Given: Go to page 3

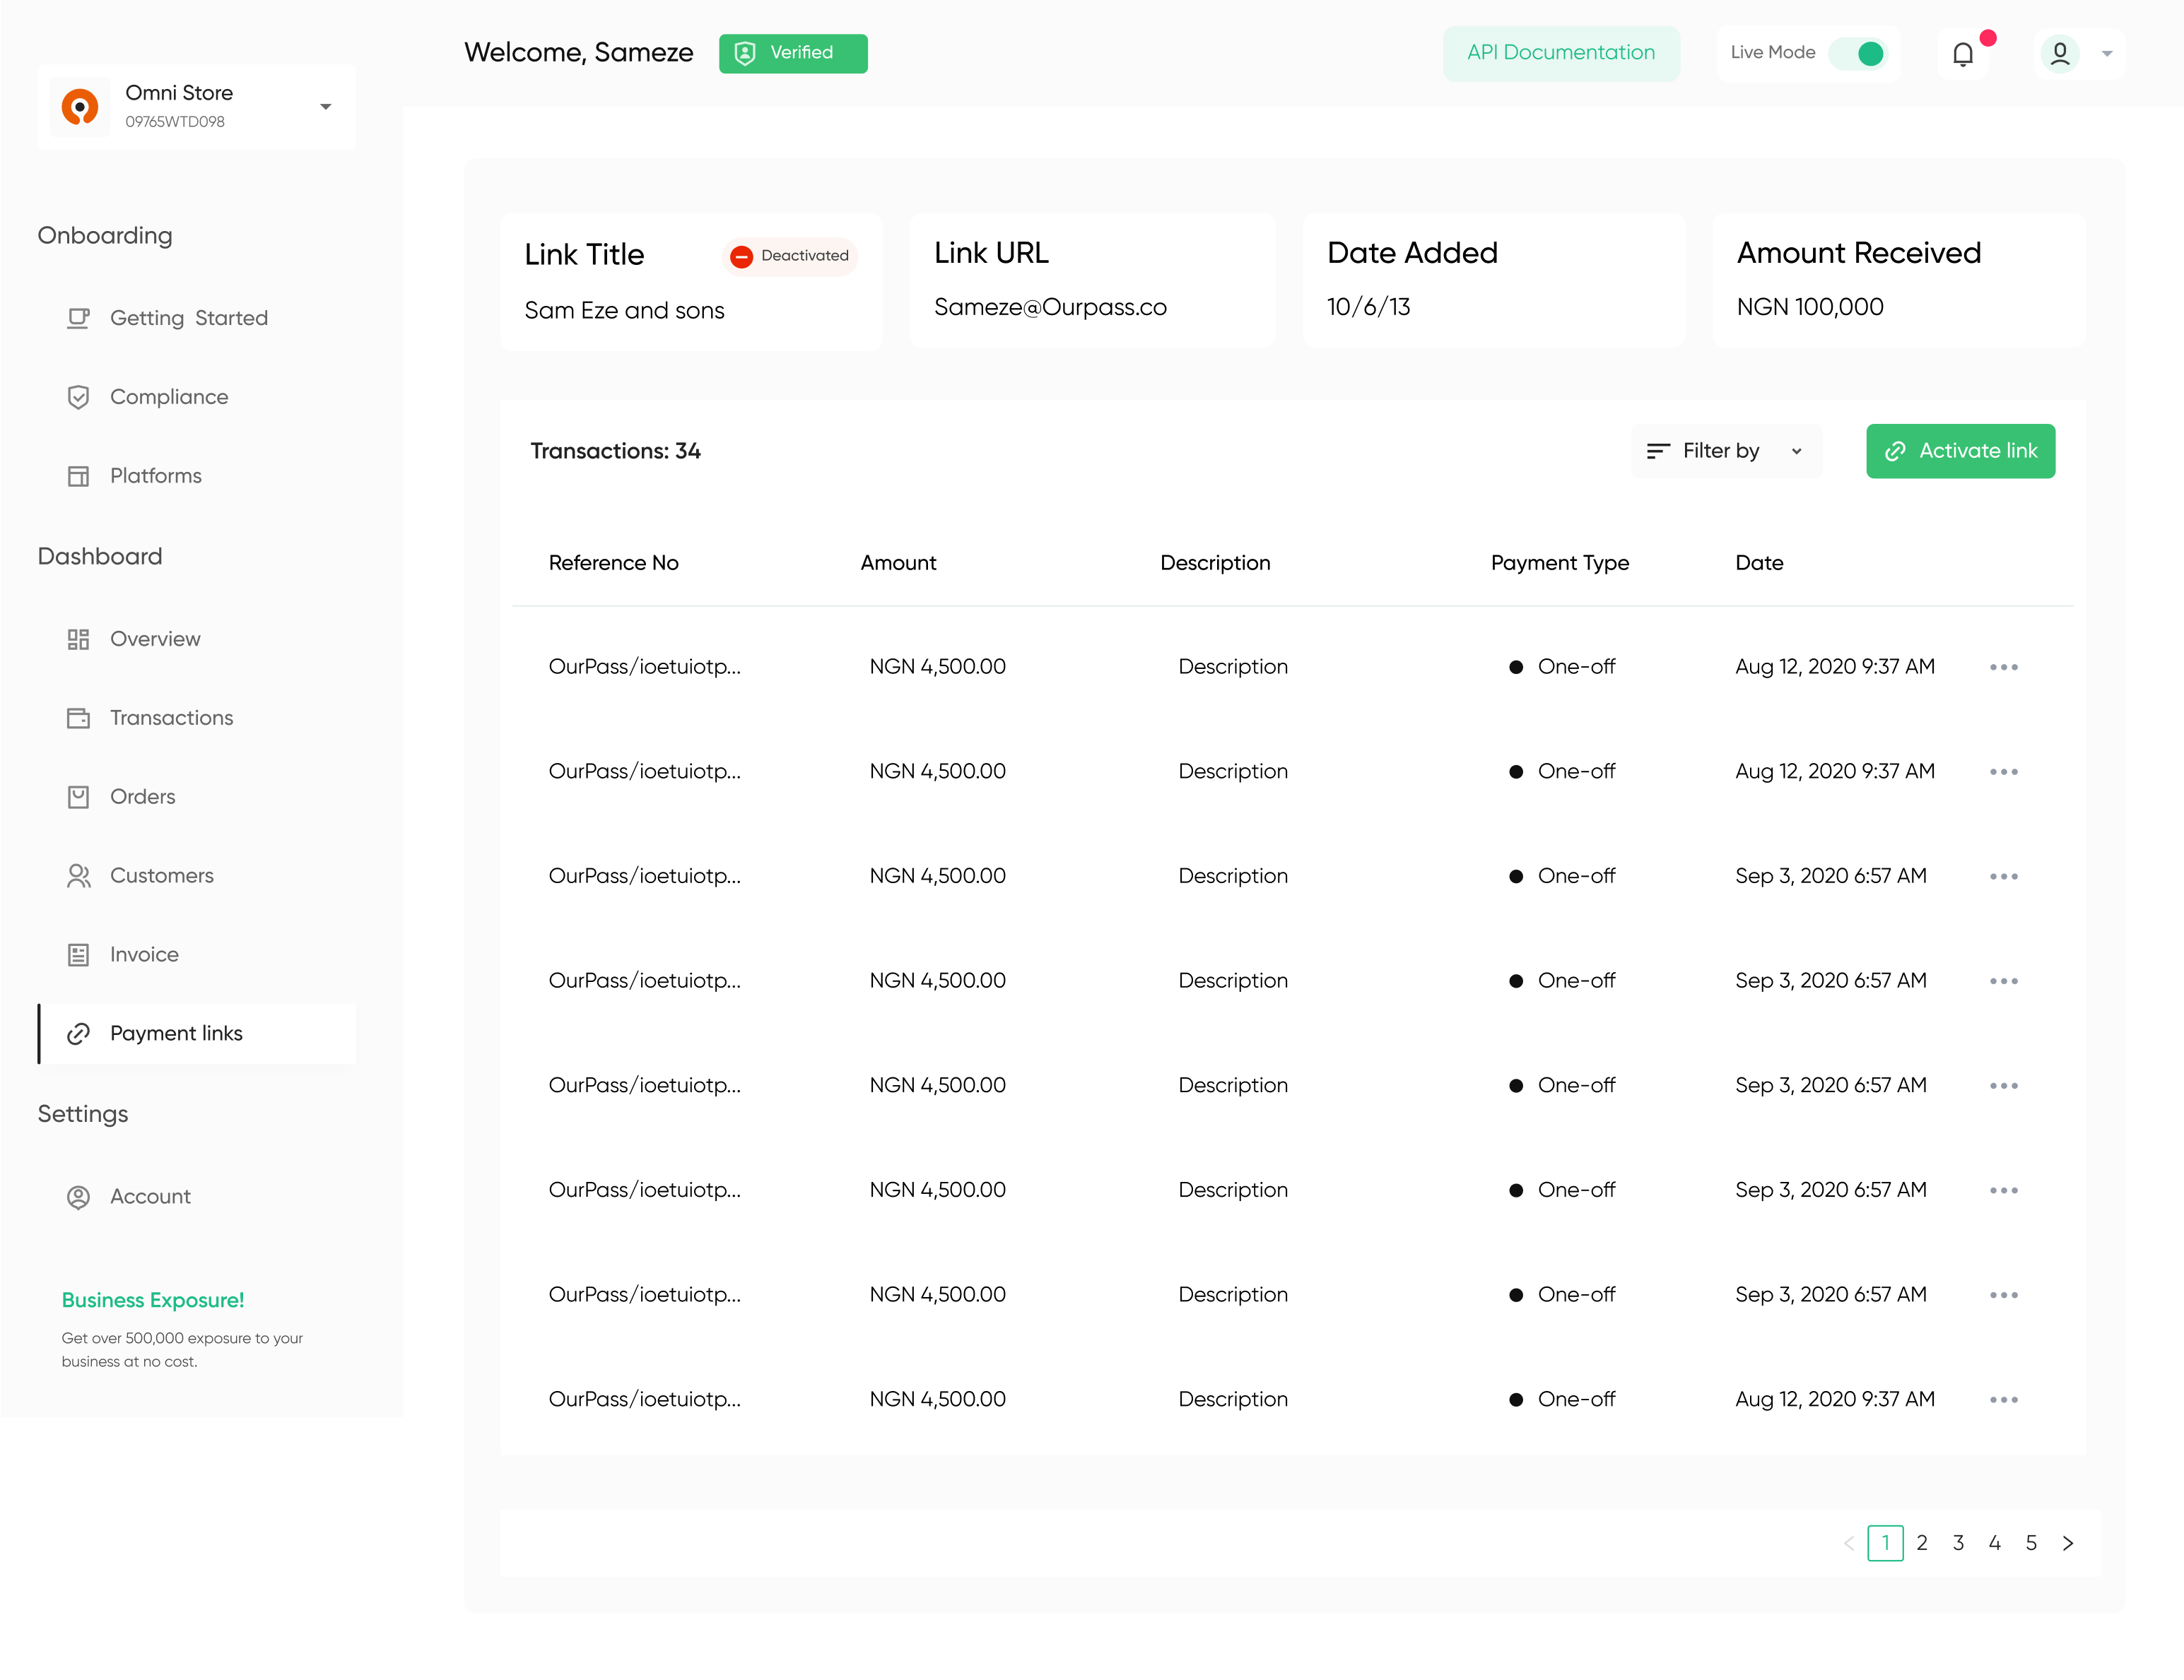Looking at the screenshot, I should click(1958, 1543).
